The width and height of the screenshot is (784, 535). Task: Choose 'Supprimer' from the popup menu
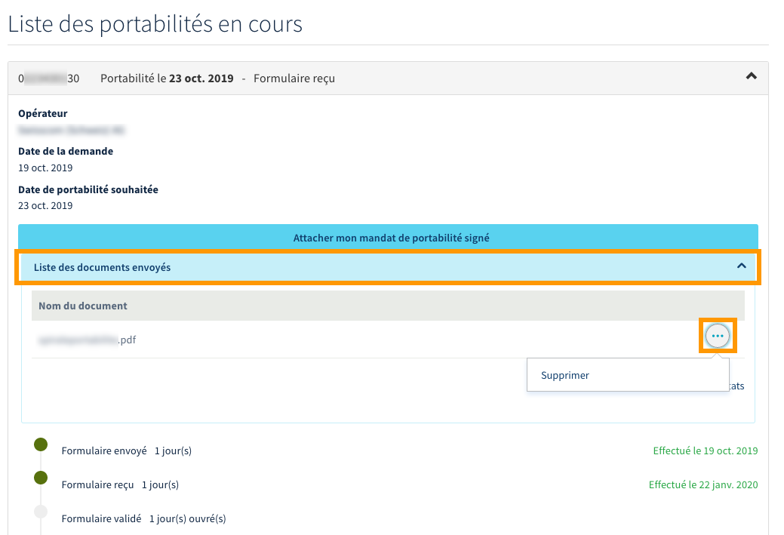(x=565, y=375)
